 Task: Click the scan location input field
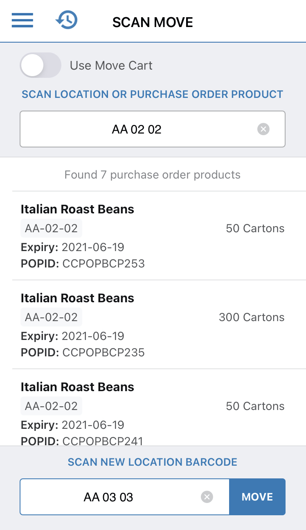pyautogui.click(x=137, y=129)
